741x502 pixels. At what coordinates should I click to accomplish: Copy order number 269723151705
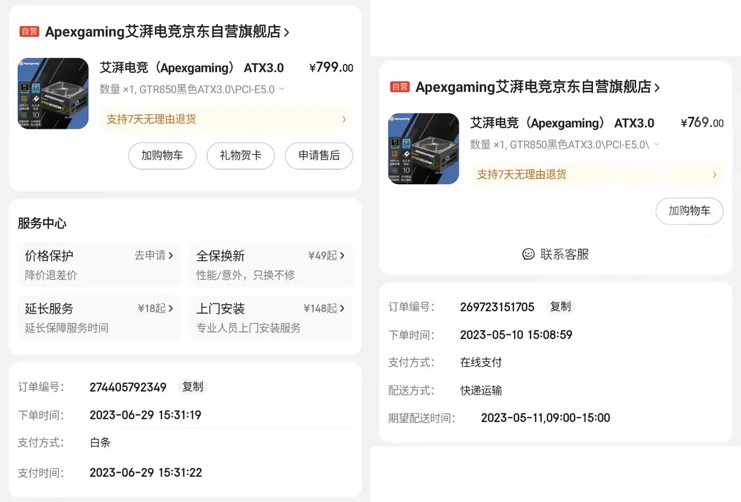[x=560, y=307]
